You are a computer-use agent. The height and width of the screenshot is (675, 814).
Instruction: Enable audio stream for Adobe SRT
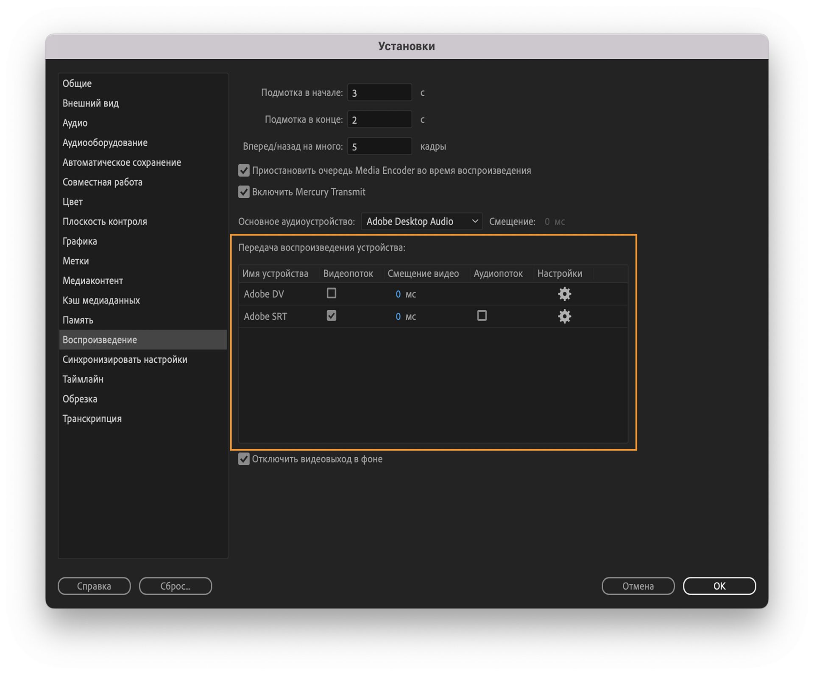pos(482,316)
